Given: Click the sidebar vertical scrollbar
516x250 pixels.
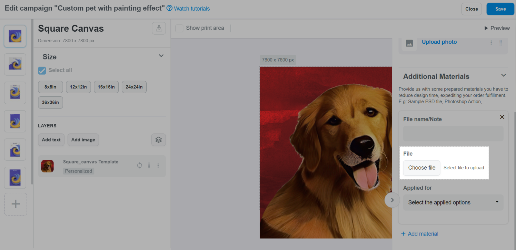Looking at the screenshot, I should (32, 102).
